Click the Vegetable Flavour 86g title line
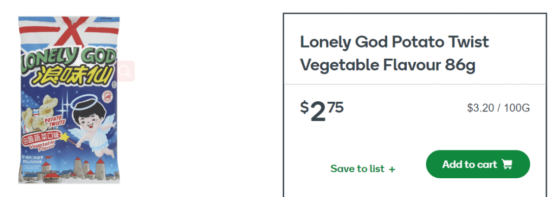 tap(388, 65)
